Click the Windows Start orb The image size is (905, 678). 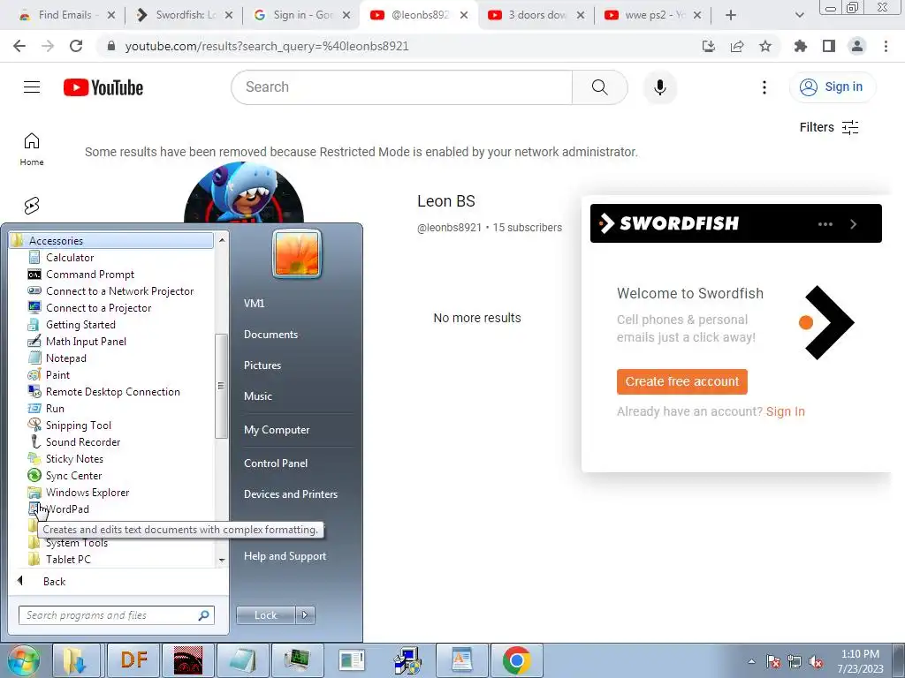tap(23, 660)
